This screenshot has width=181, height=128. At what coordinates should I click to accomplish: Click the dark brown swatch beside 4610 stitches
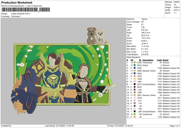point(135,87)
